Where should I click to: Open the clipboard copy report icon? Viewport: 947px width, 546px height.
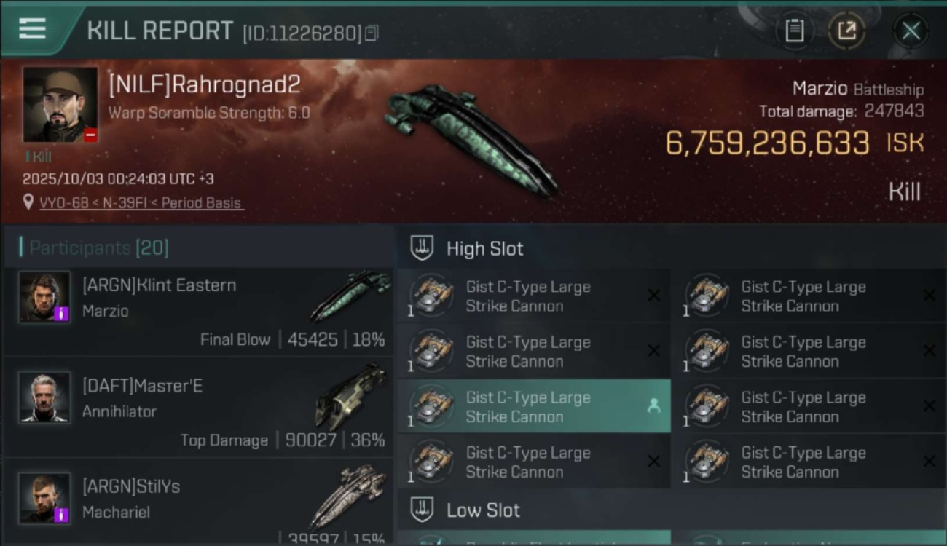tap(794, 31)
